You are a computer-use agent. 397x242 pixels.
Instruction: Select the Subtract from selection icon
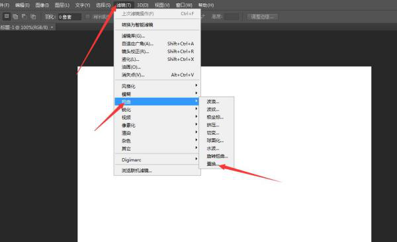pyautogui.click(x=24, y=17)
